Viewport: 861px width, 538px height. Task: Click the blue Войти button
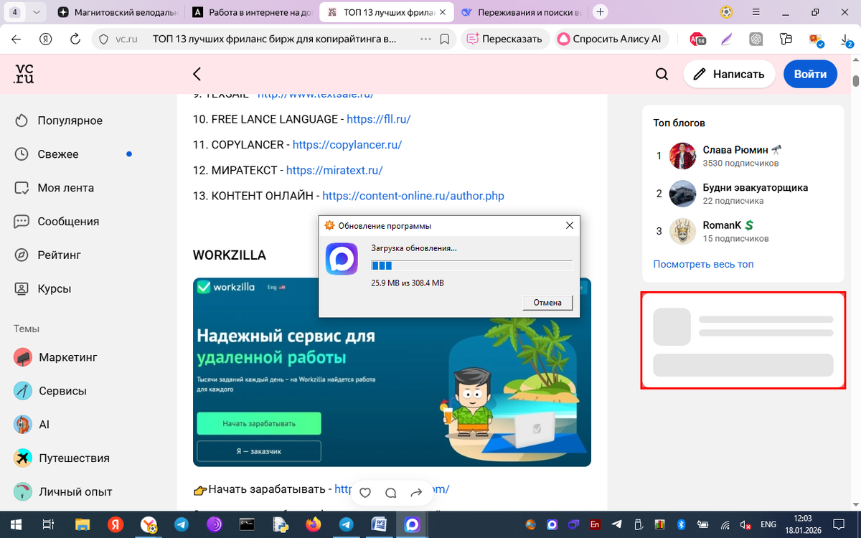(x=810, y=74)
